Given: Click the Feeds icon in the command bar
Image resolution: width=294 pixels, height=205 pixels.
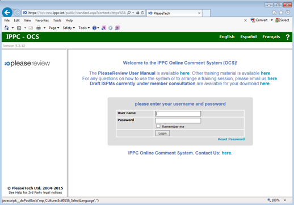Looking at the screenshot, I should coord(19,28).
